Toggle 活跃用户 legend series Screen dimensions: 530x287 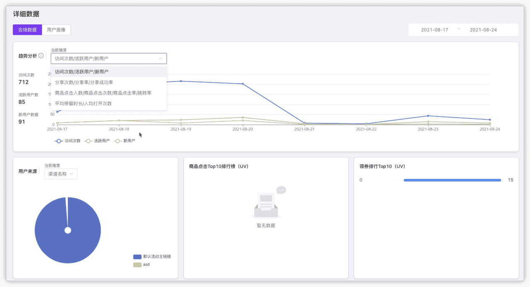click(97, 141)
